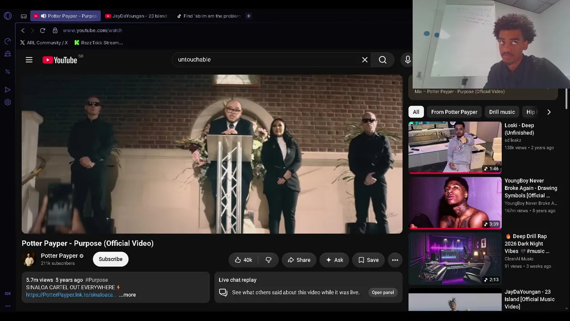Go back to the previous page
The image size is (570, 321).
point(23,30)
